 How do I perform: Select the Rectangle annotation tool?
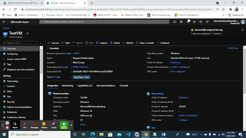(x=35, y=125)
